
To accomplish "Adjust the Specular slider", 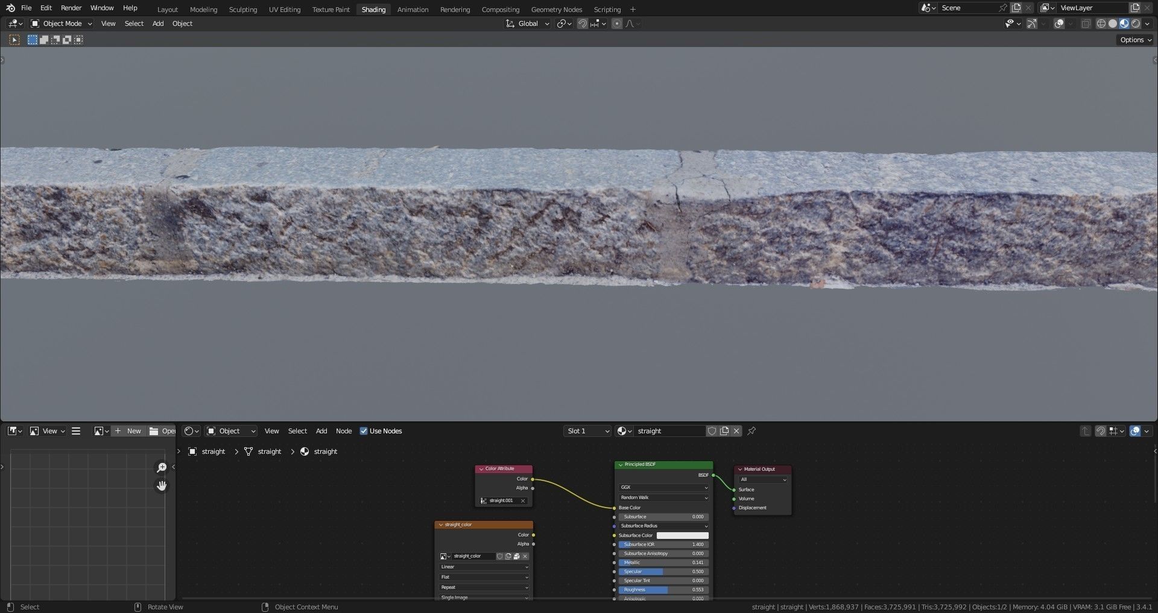I will coord(663,572).
